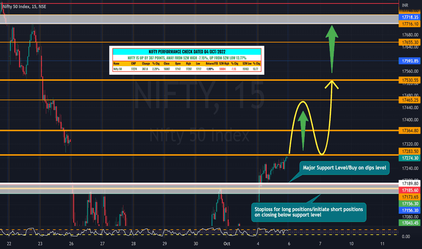Click the CMP value 17274 in table
This screenshot has height=249, width=422.
134,69
